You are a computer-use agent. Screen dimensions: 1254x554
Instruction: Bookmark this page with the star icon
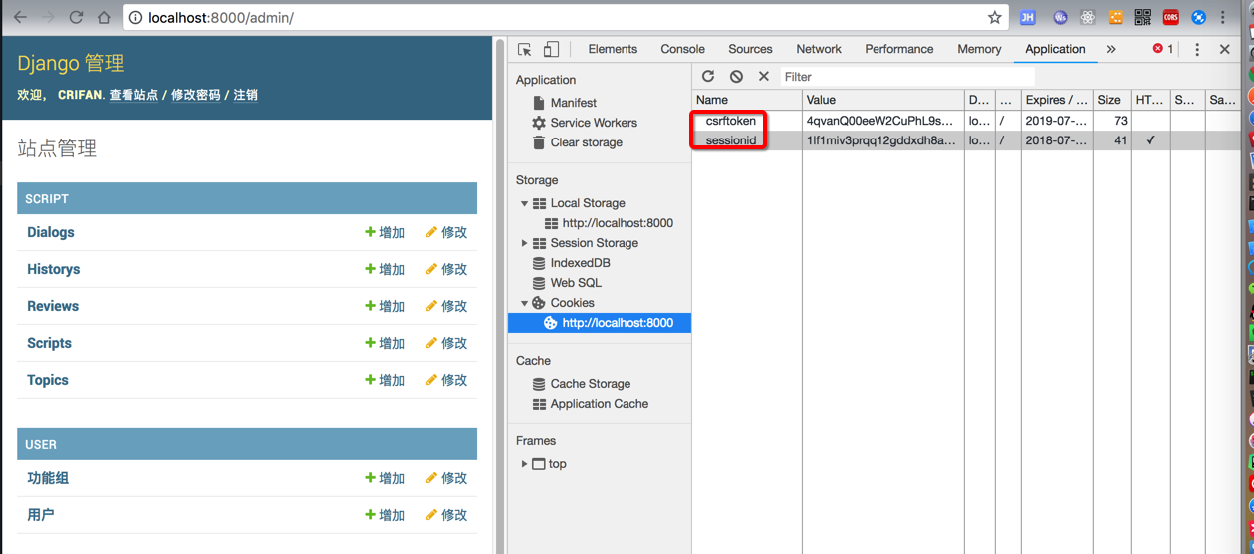pyautogui.click(x=994, y=17)
